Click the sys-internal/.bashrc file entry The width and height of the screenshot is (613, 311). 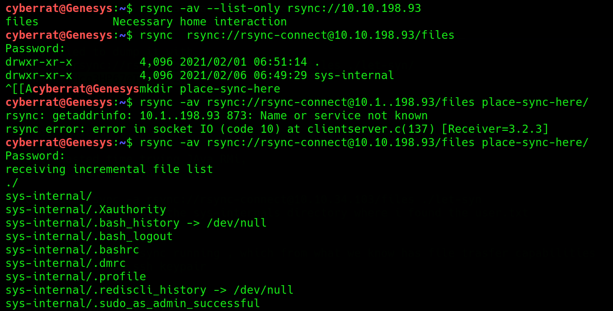pos(72,250)
